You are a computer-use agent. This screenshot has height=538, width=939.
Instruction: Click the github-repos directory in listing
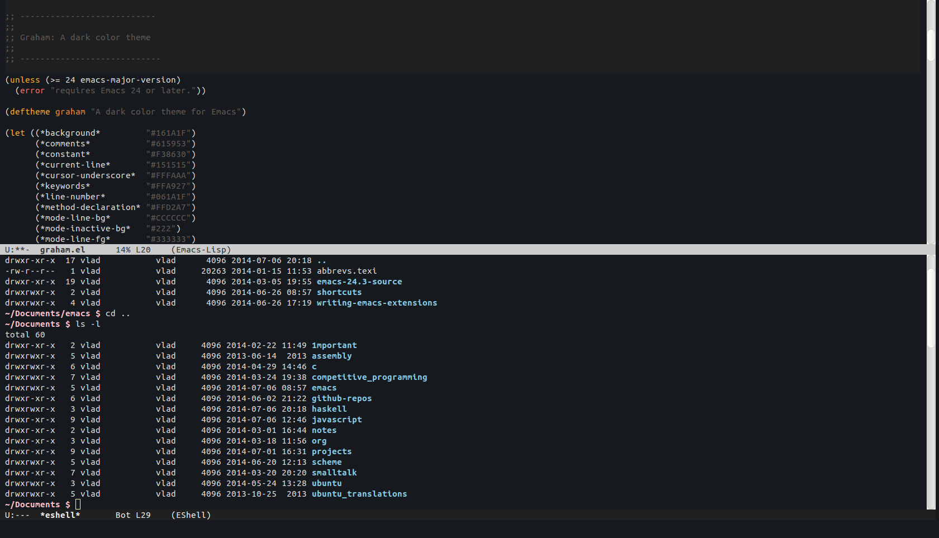click(342, 398)
